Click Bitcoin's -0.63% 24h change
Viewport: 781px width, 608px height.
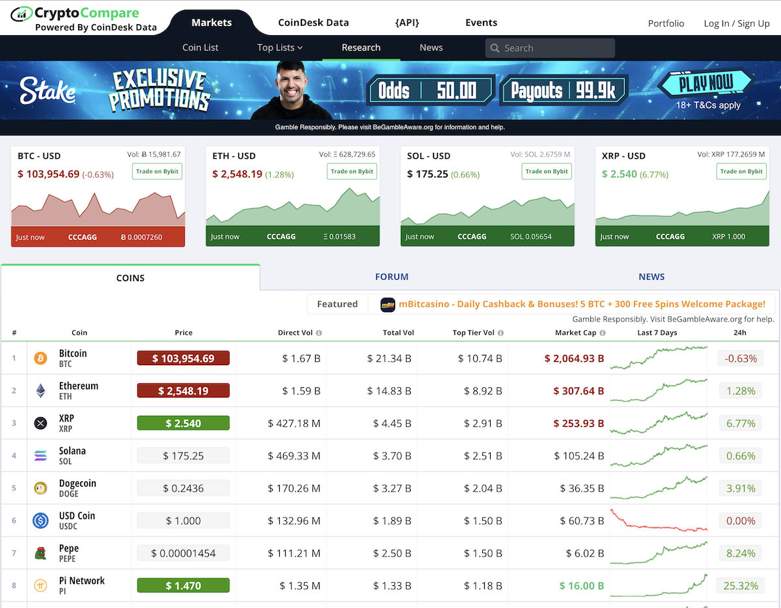point(741,358)
